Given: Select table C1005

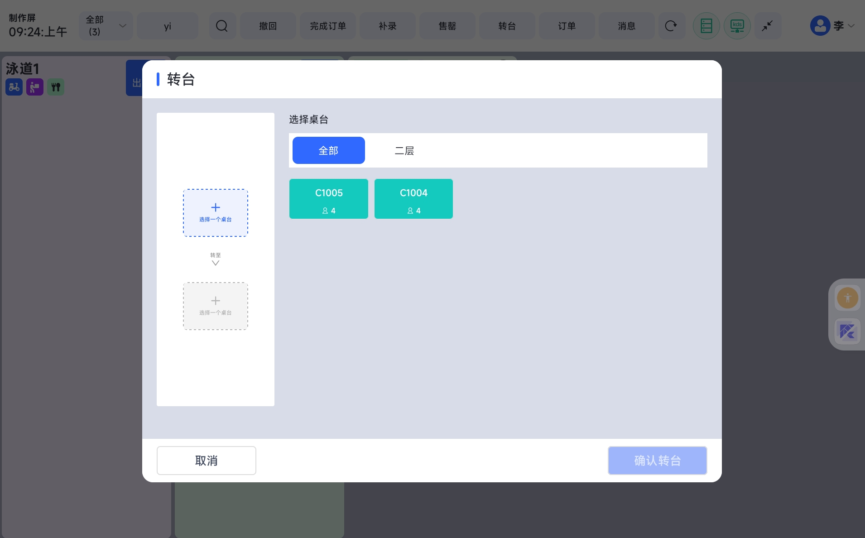Looking at the screenshot, I should (328, 199).
